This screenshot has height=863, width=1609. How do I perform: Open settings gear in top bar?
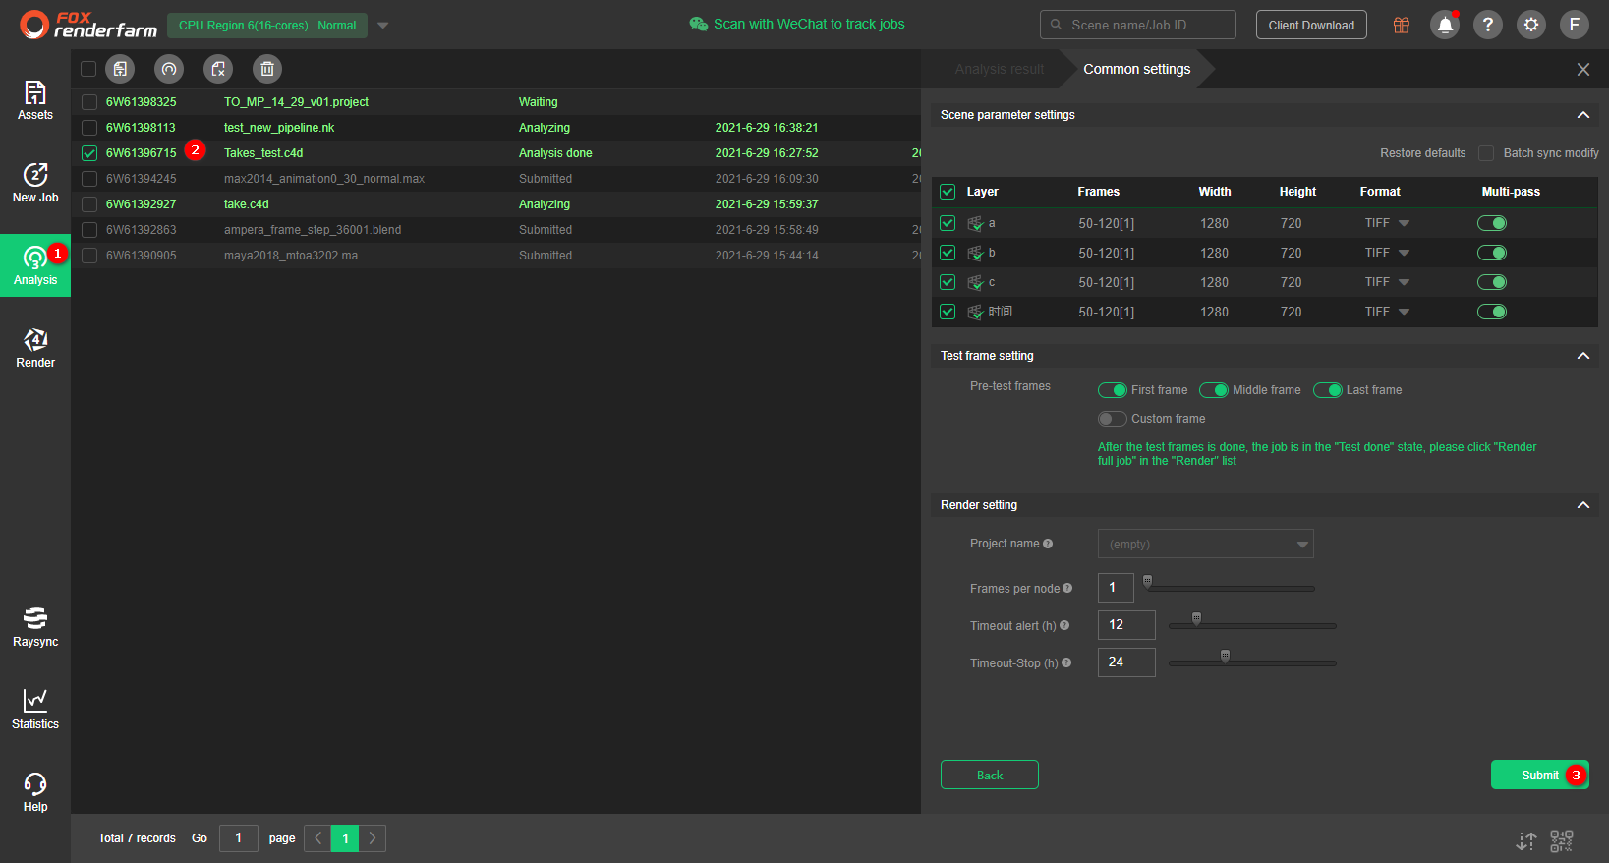point(1531,25)
